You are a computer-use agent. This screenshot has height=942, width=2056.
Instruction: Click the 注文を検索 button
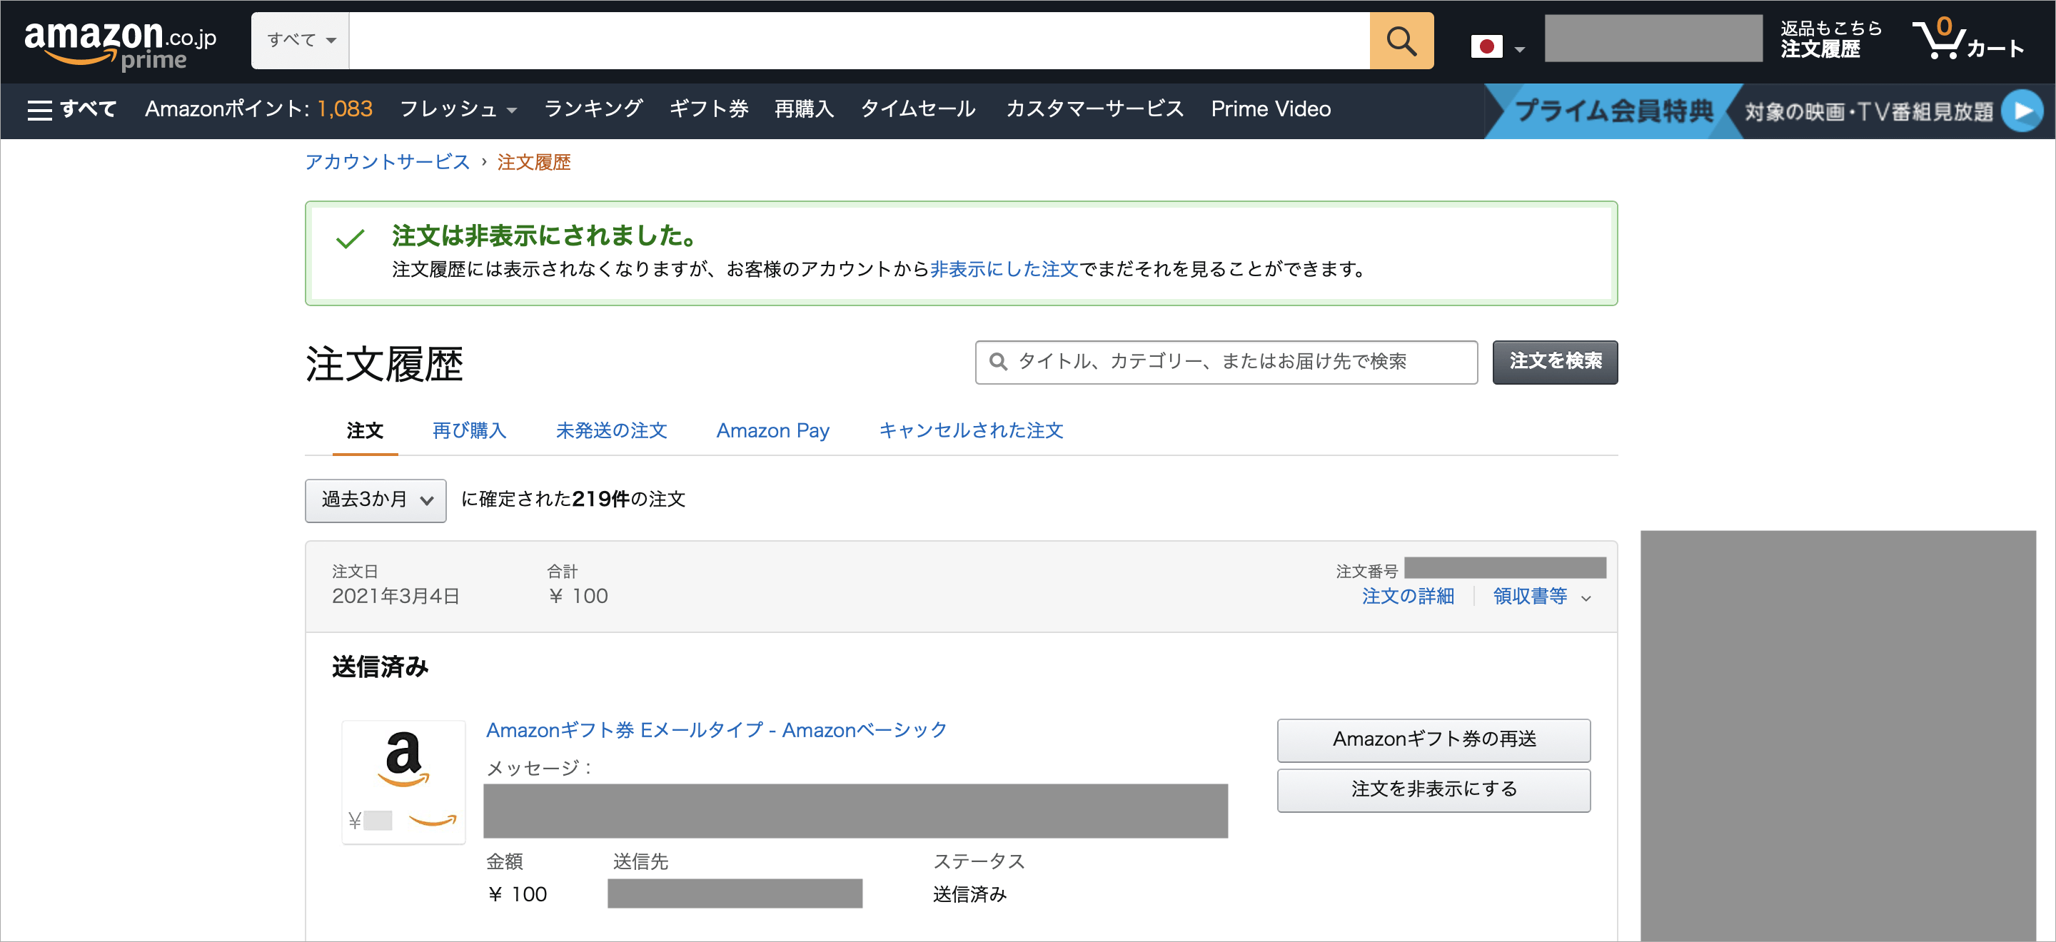pos(1555,362)
